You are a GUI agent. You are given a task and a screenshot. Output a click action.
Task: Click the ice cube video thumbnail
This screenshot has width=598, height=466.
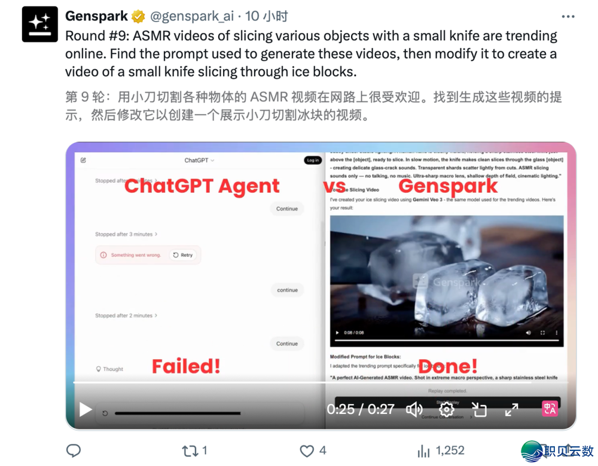[447, 281]
